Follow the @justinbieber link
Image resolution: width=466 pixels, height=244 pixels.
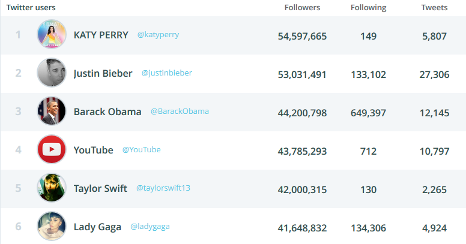pos(167,73)
